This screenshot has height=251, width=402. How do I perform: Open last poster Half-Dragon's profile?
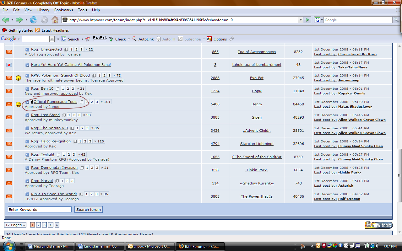click(x=349, y=199)
